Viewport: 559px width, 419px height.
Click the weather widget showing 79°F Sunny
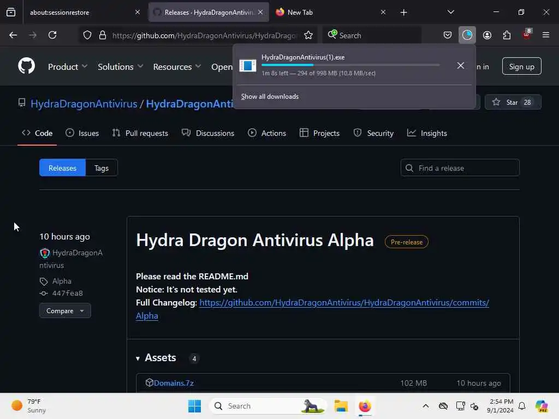[x=29, y=406]
